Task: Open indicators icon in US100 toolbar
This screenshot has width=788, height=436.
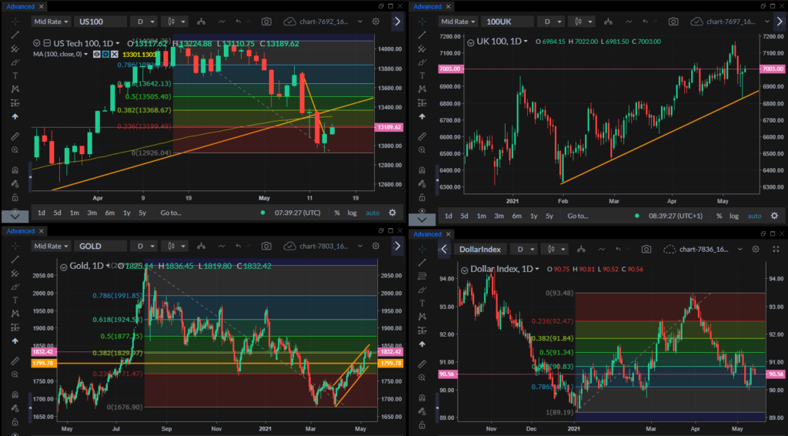Action: tap(222, 22)
